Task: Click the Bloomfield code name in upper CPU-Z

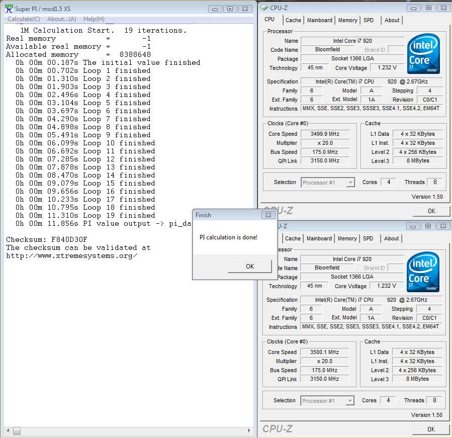Action: 327,49
